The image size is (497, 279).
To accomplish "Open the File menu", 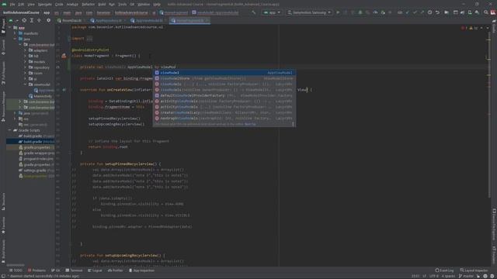I will point(12,5).
